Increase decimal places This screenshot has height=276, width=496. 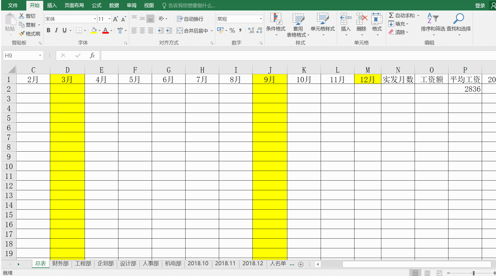pos(251,30)
